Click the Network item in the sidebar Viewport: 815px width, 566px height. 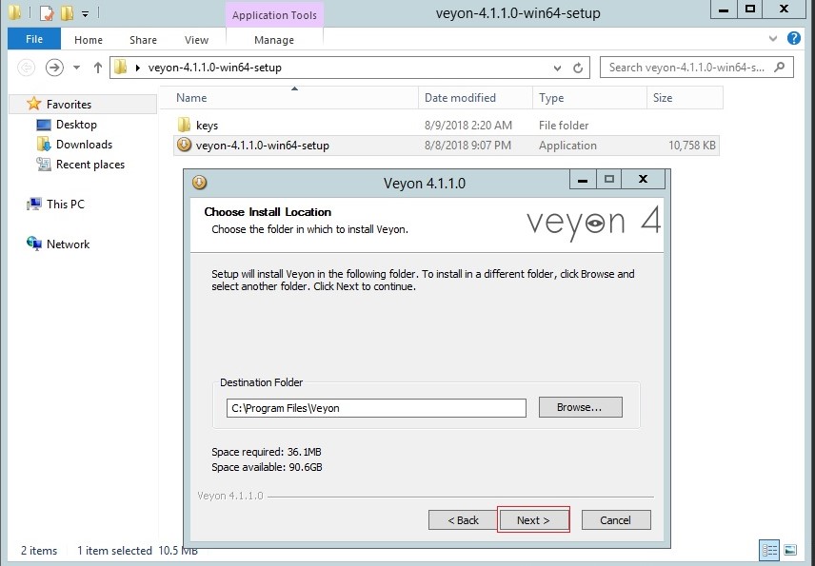[67, 244]
